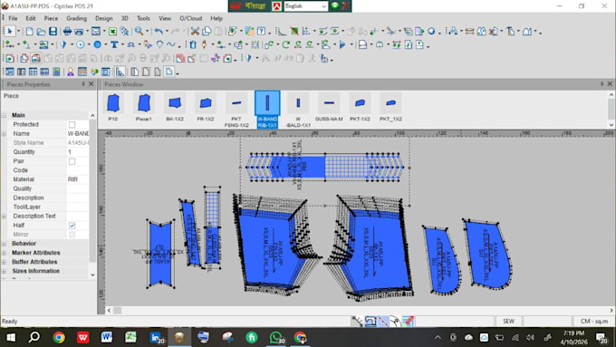The height and width of the screenshot is (347, 616).
Task: Save the pattern with the floppy disk icon
Action: [53, 31]
